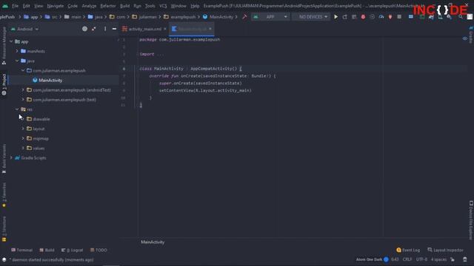
Task: Expand the mipmap folder
Action: (x=23, y=138)
